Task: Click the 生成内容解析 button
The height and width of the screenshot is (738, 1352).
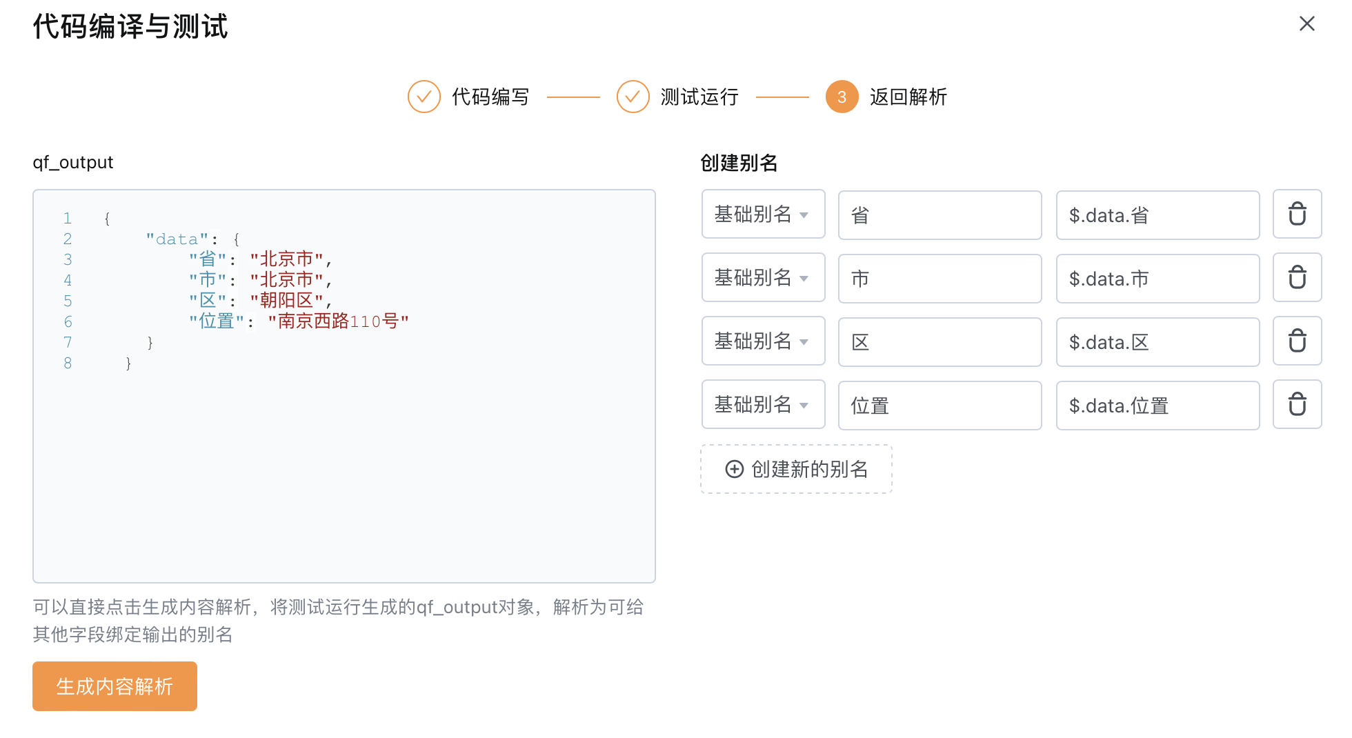Action: click(x=115, y=686)
